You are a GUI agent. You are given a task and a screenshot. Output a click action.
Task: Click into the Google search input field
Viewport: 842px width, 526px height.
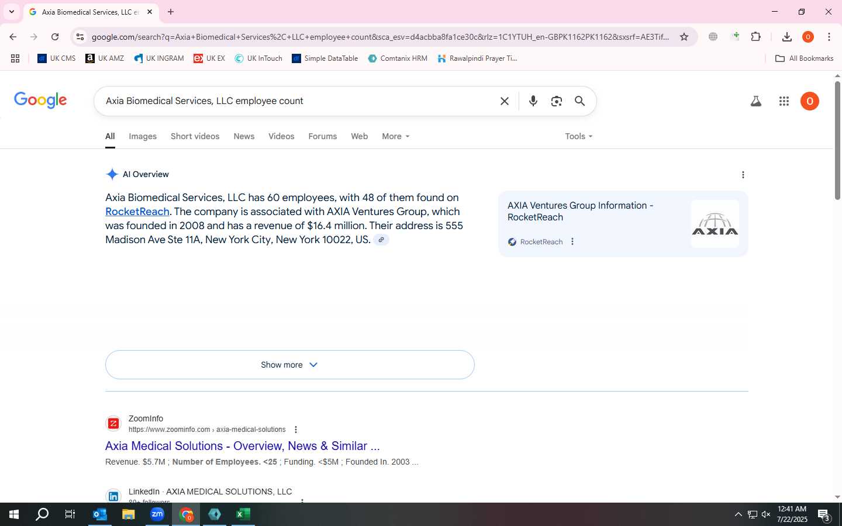pos(298,101)
